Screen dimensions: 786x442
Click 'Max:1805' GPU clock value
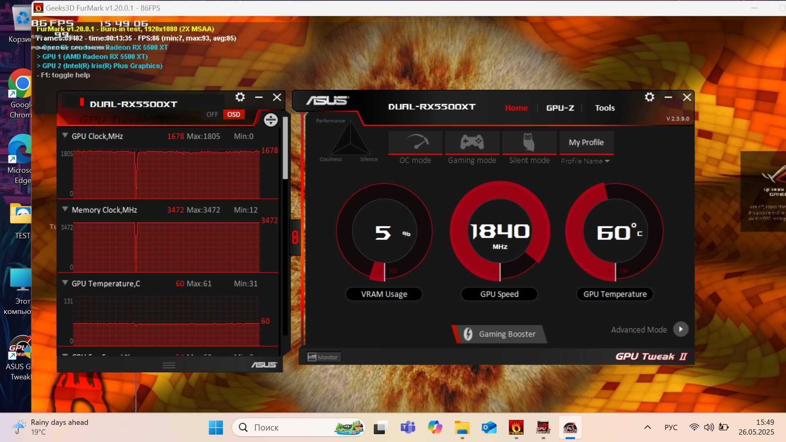203,136
